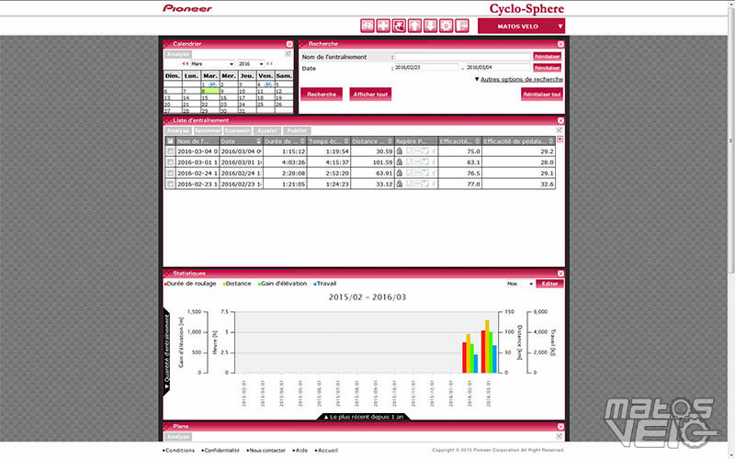The image size is (735, 459).
Task: Click the lock icon on the 2016-02-23 row
Action: click(400, 185)
